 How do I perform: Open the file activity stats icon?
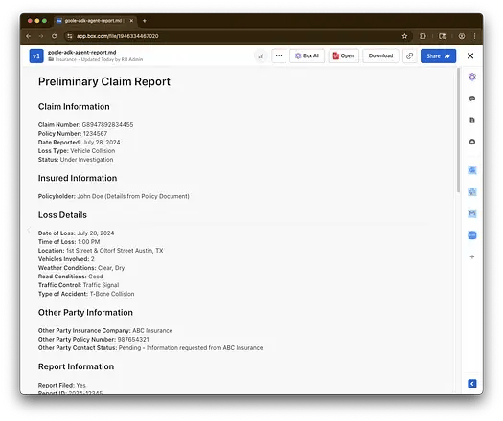261,55
